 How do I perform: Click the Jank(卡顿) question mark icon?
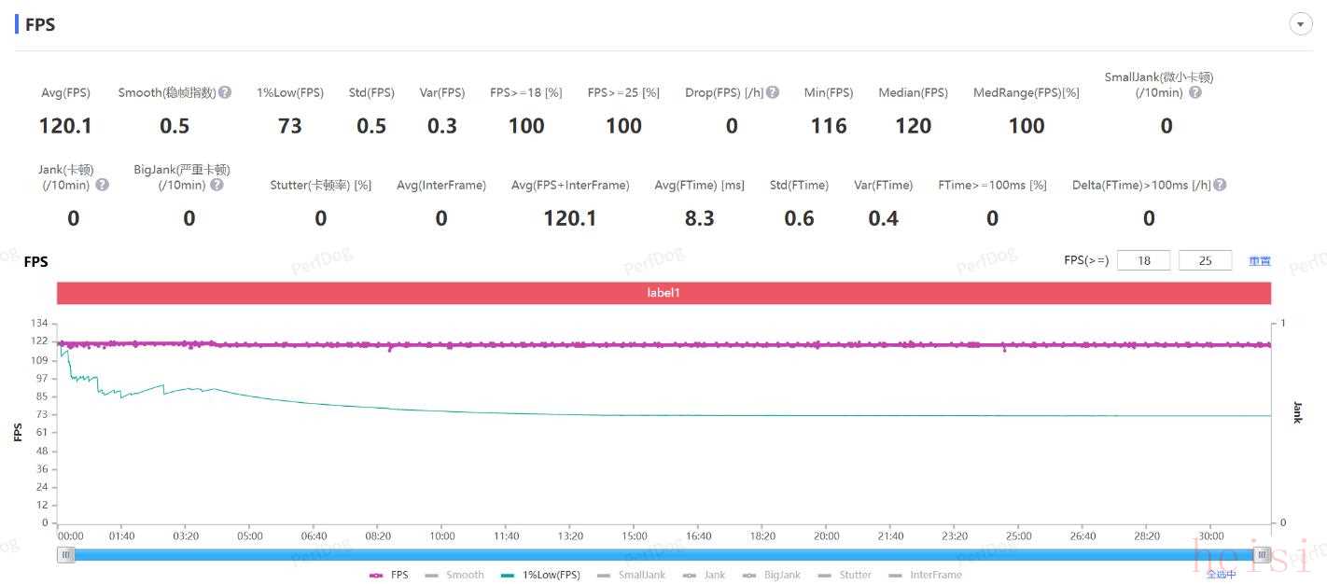coord(103,185)
